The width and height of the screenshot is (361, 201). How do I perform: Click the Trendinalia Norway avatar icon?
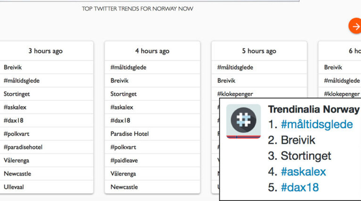click(243, 121)
